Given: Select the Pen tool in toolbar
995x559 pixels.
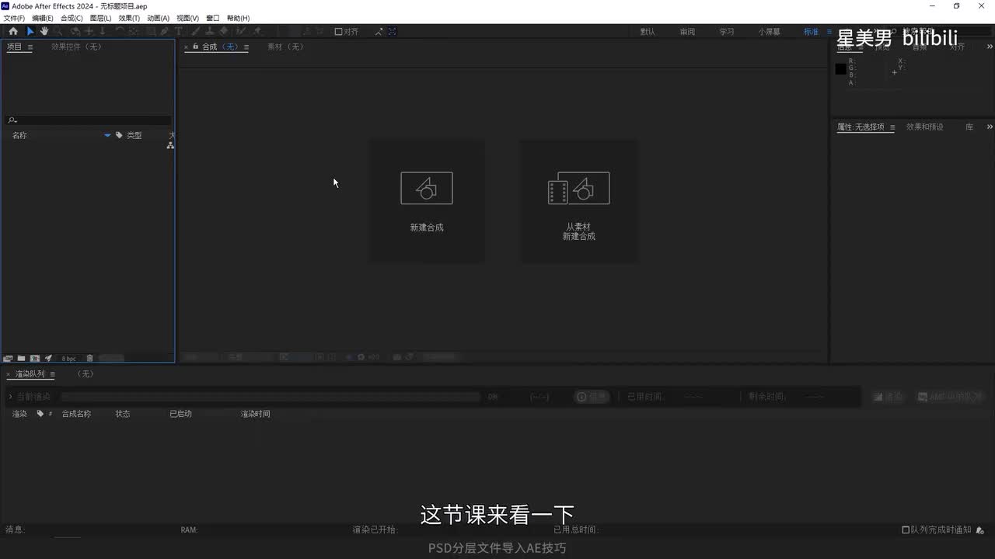Looking at the screenshot, I should pos(164,31).
